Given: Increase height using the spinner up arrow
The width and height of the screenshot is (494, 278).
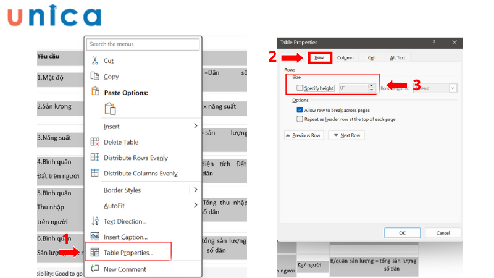Looking at the screenshot, I should (371, 86).
